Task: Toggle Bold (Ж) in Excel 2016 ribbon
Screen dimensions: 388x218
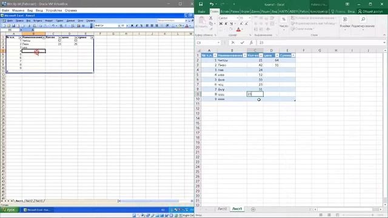Action: (x=221, y=24)
